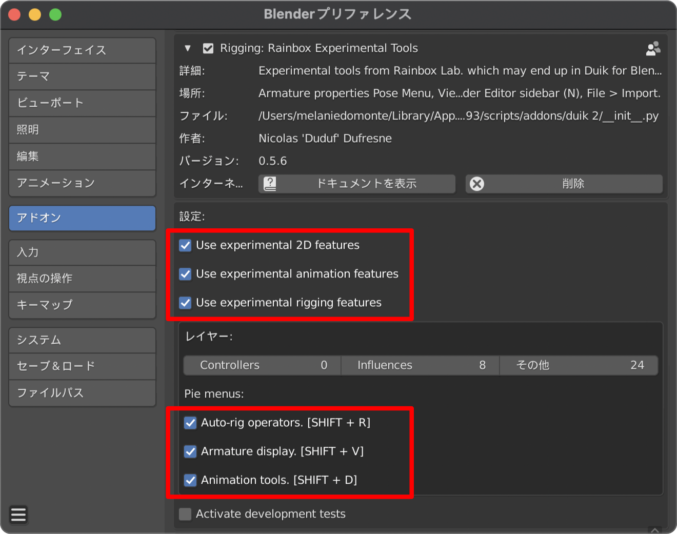The width and height of the screenshot is (677, 534).
Task: Toggle Use experimental 2D features
Action: (x=185, y=245)
